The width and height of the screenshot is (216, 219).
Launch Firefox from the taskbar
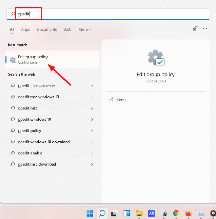click(x=188, y=213)
